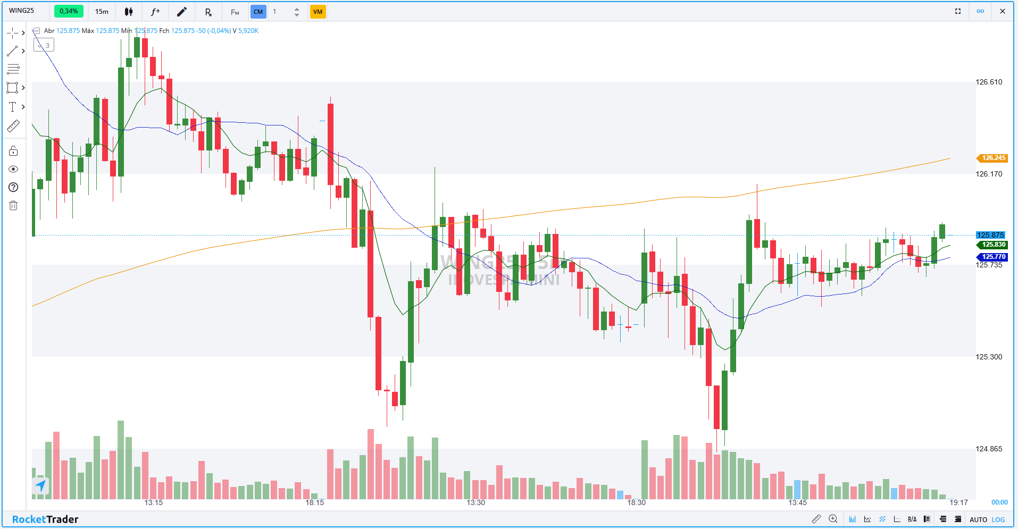Toggle drawings visibility with the eye icon

pos(13,169)
